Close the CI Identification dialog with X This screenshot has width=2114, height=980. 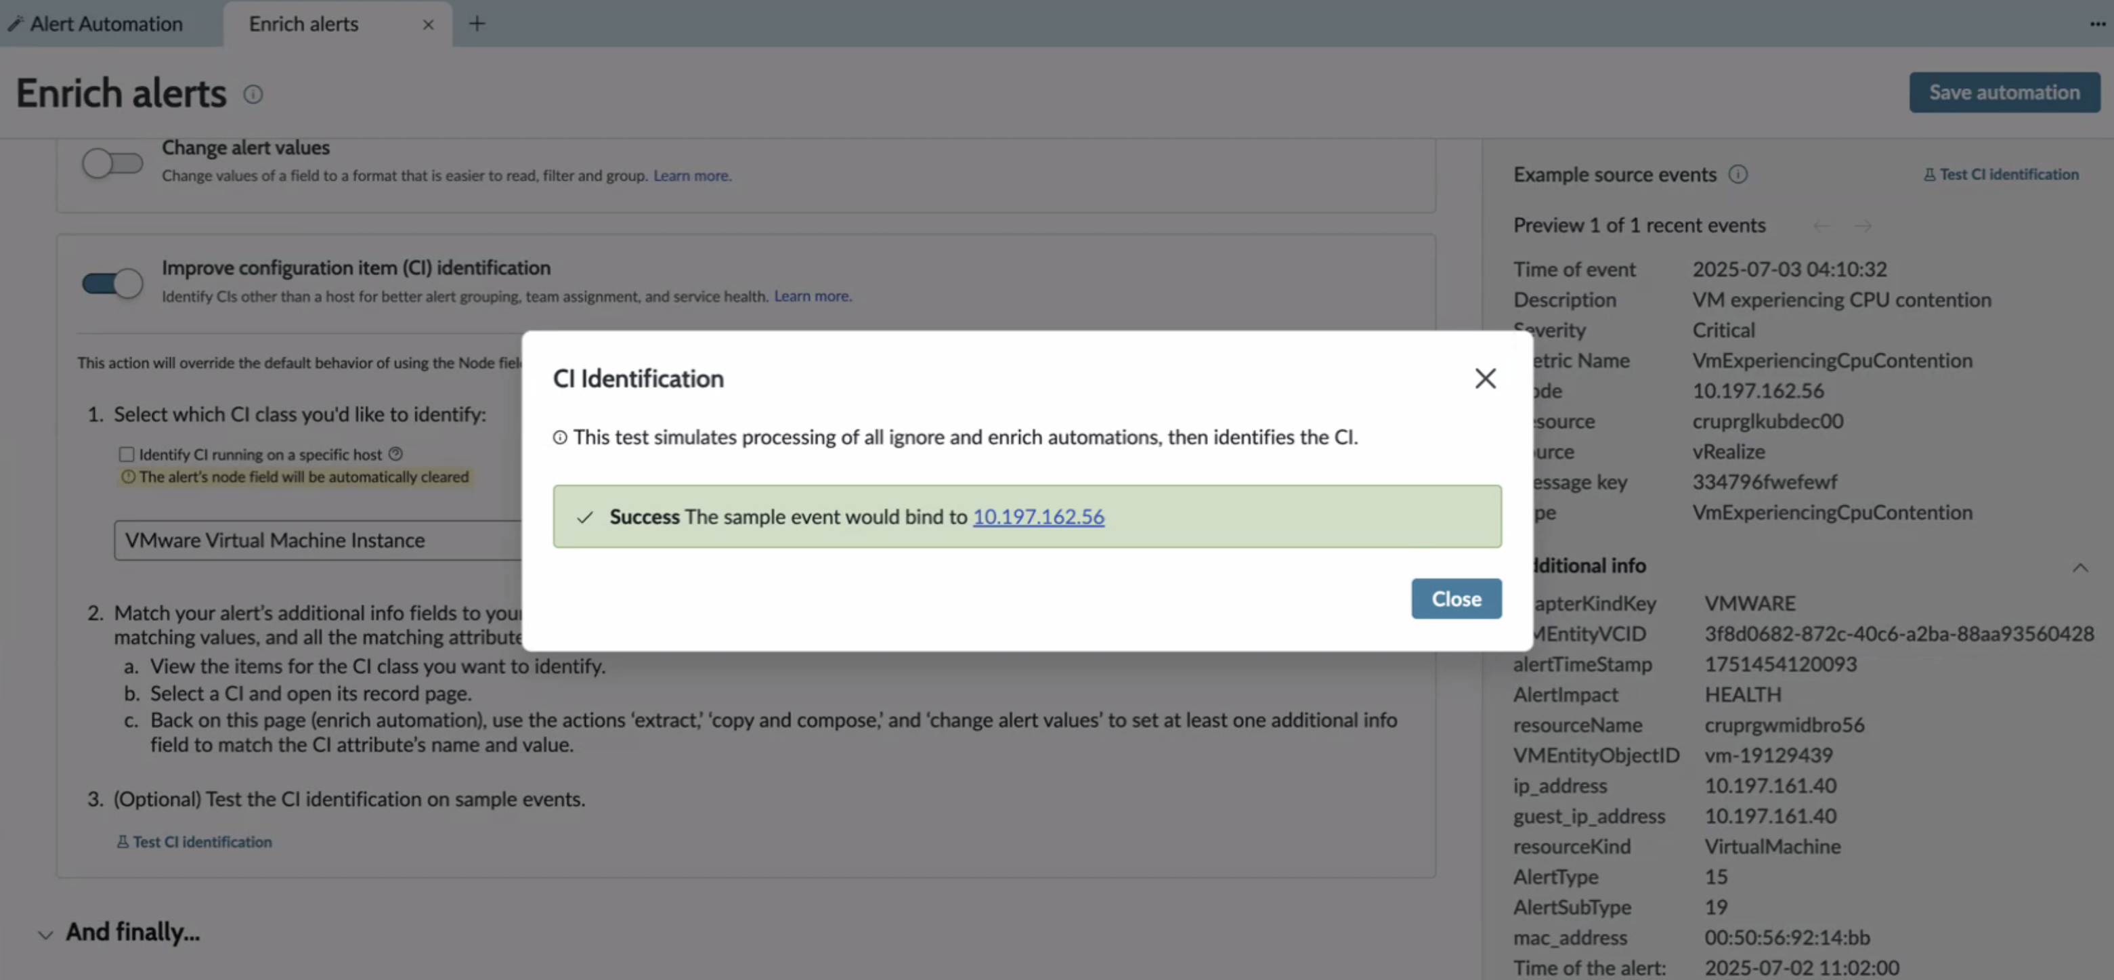click(1484, 379)
